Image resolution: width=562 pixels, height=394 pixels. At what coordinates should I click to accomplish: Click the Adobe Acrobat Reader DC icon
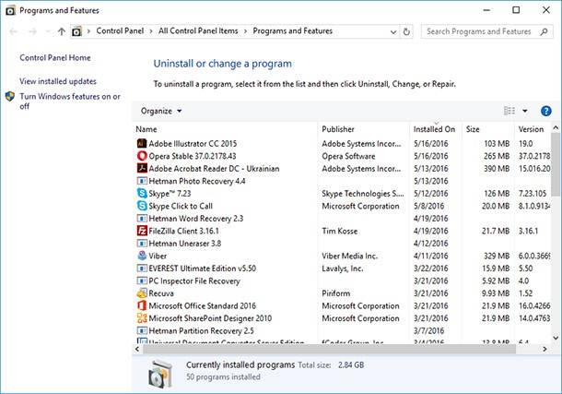pos(142,168)
